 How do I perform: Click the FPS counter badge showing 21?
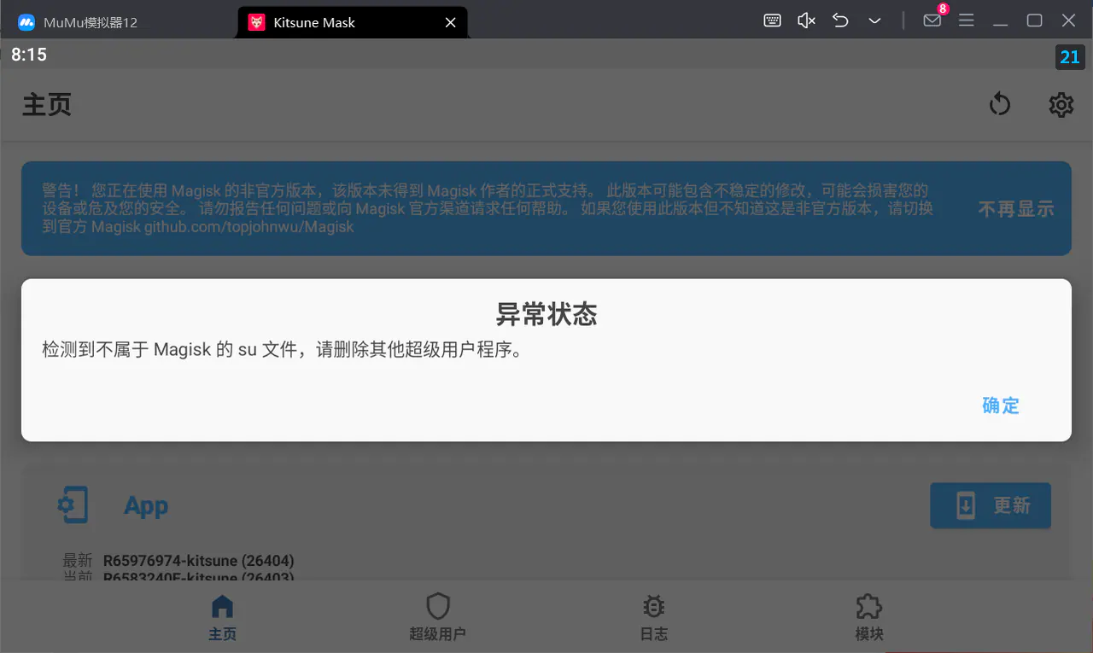click(1070, 57)
